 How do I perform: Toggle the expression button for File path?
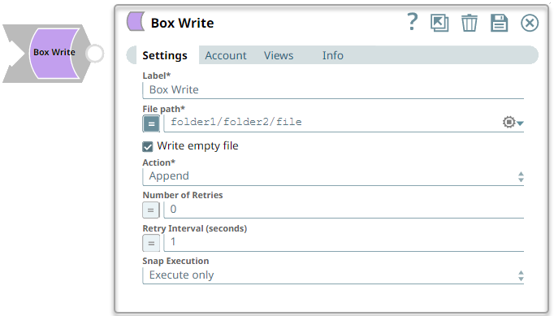[151, 123]
